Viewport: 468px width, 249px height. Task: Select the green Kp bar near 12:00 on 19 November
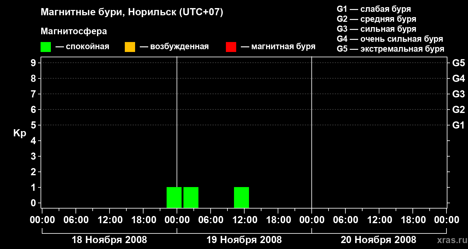tap(241, 197)
